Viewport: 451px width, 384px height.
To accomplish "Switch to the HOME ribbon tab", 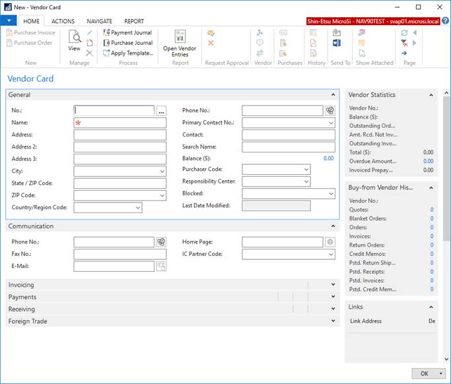I will pyautogui.click(x=31, y=21).
